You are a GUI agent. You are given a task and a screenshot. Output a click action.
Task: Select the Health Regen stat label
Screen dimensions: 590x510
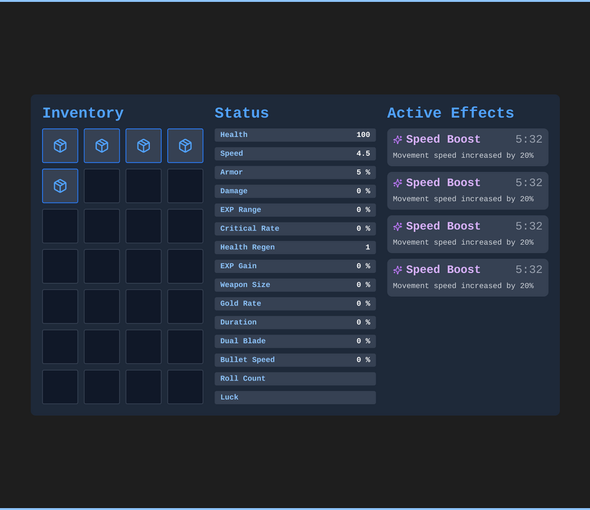pos(247,247)
